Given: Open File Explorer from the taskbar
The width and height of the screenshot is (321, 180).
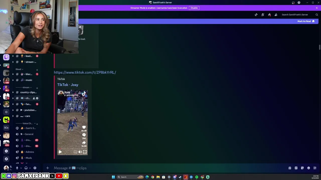Looking at the screenshot, I should 158,177.
